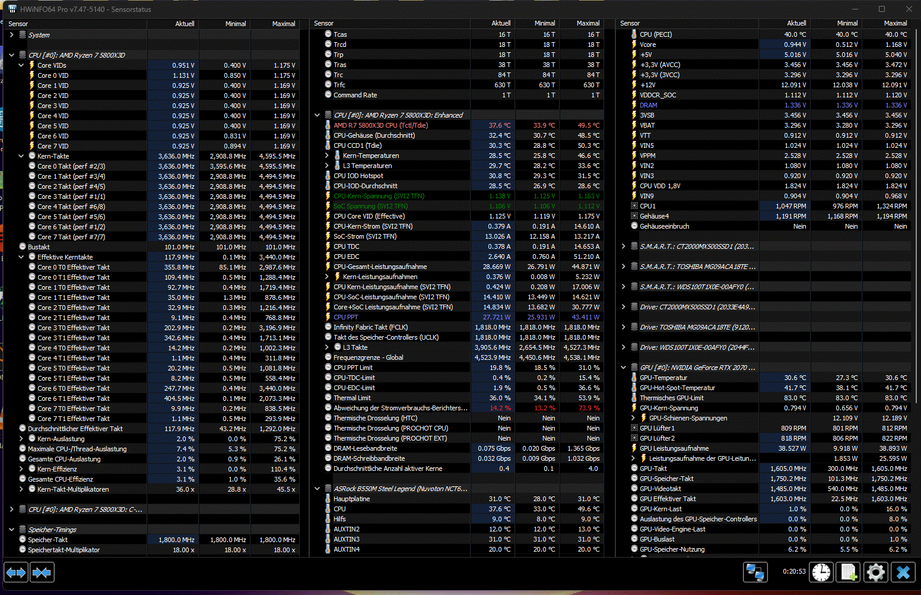This screenshot has height=595, width=921.
Task: Click Minimal column header in middle panel
Action: (536, 23)
